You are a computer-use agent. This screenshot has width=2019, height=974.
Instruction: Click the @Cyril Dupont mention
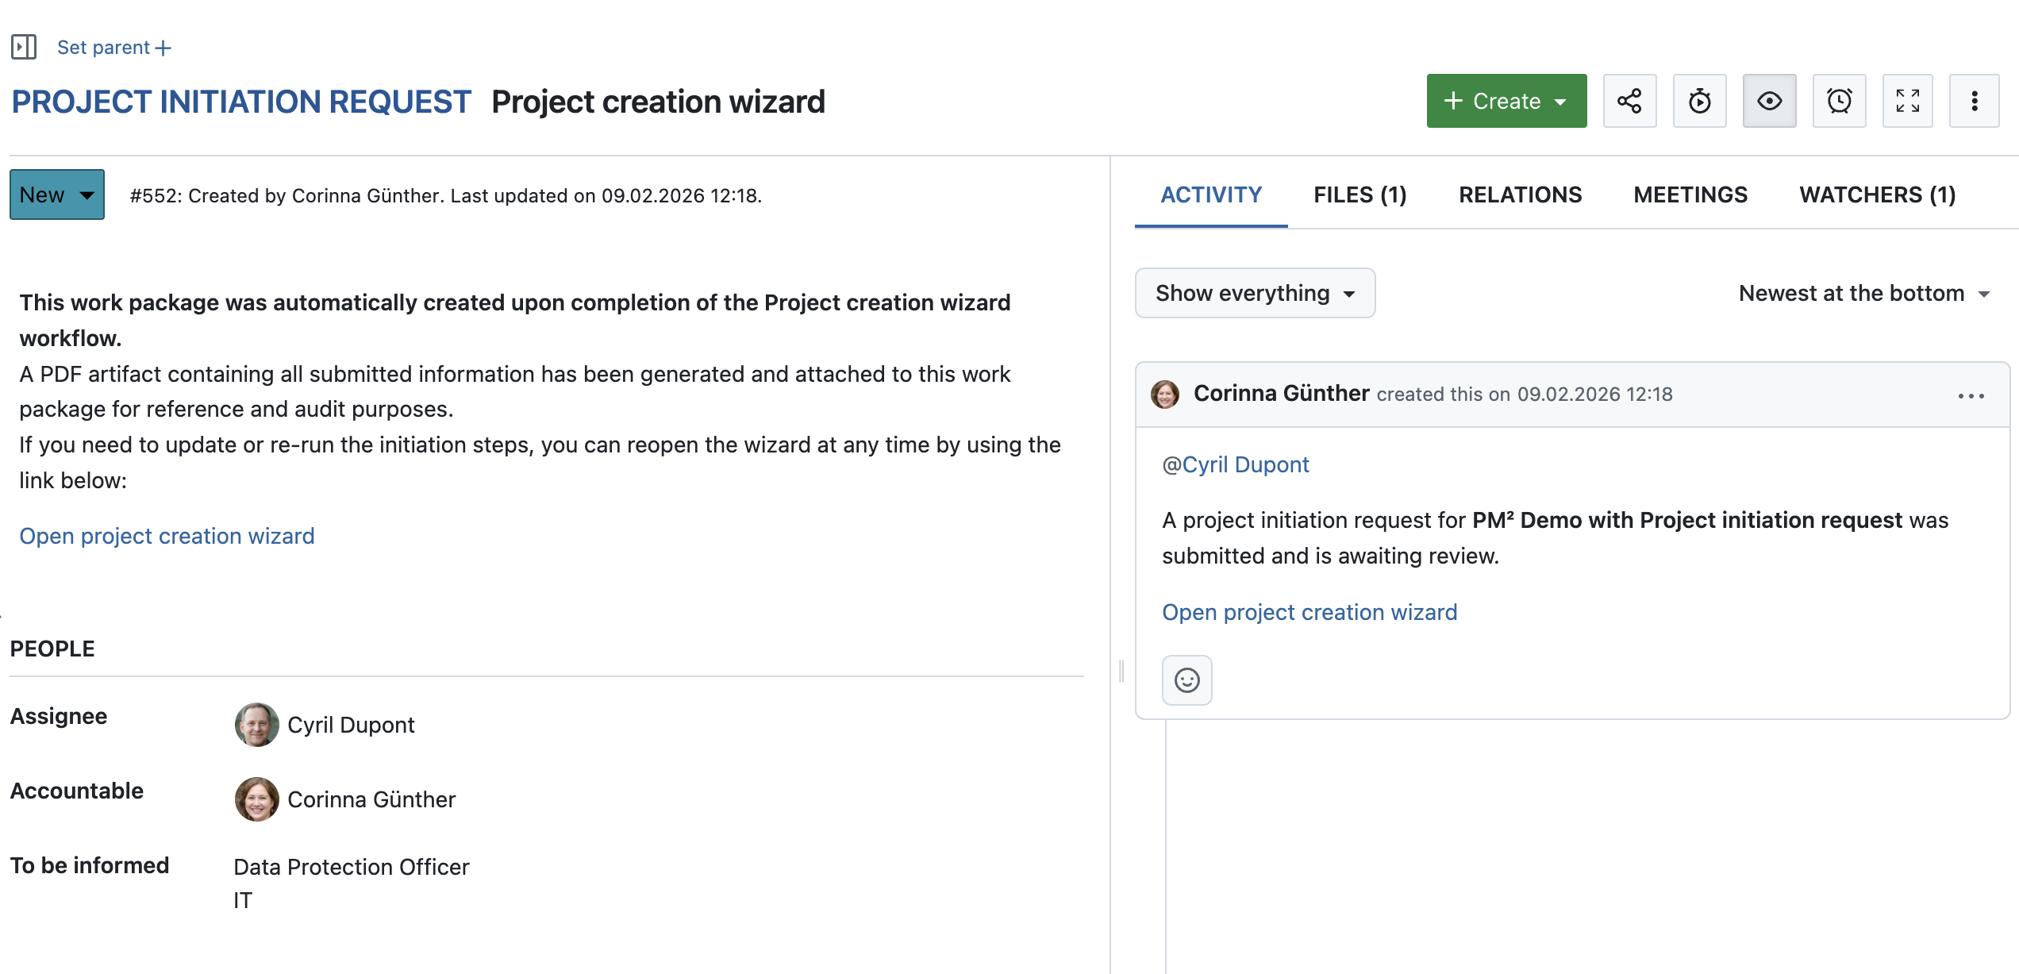(1235, 464)
